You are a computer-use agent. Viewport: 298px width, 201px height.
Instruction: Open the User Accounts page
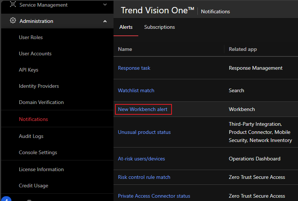coord(35,53)
